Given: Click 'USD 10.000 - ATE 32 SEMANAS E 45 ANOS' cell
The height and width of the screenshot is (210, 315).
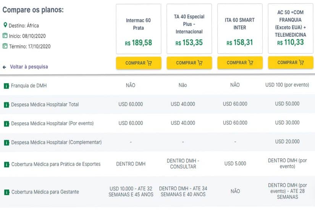Looking at the screenshot, I should [131, 192].
